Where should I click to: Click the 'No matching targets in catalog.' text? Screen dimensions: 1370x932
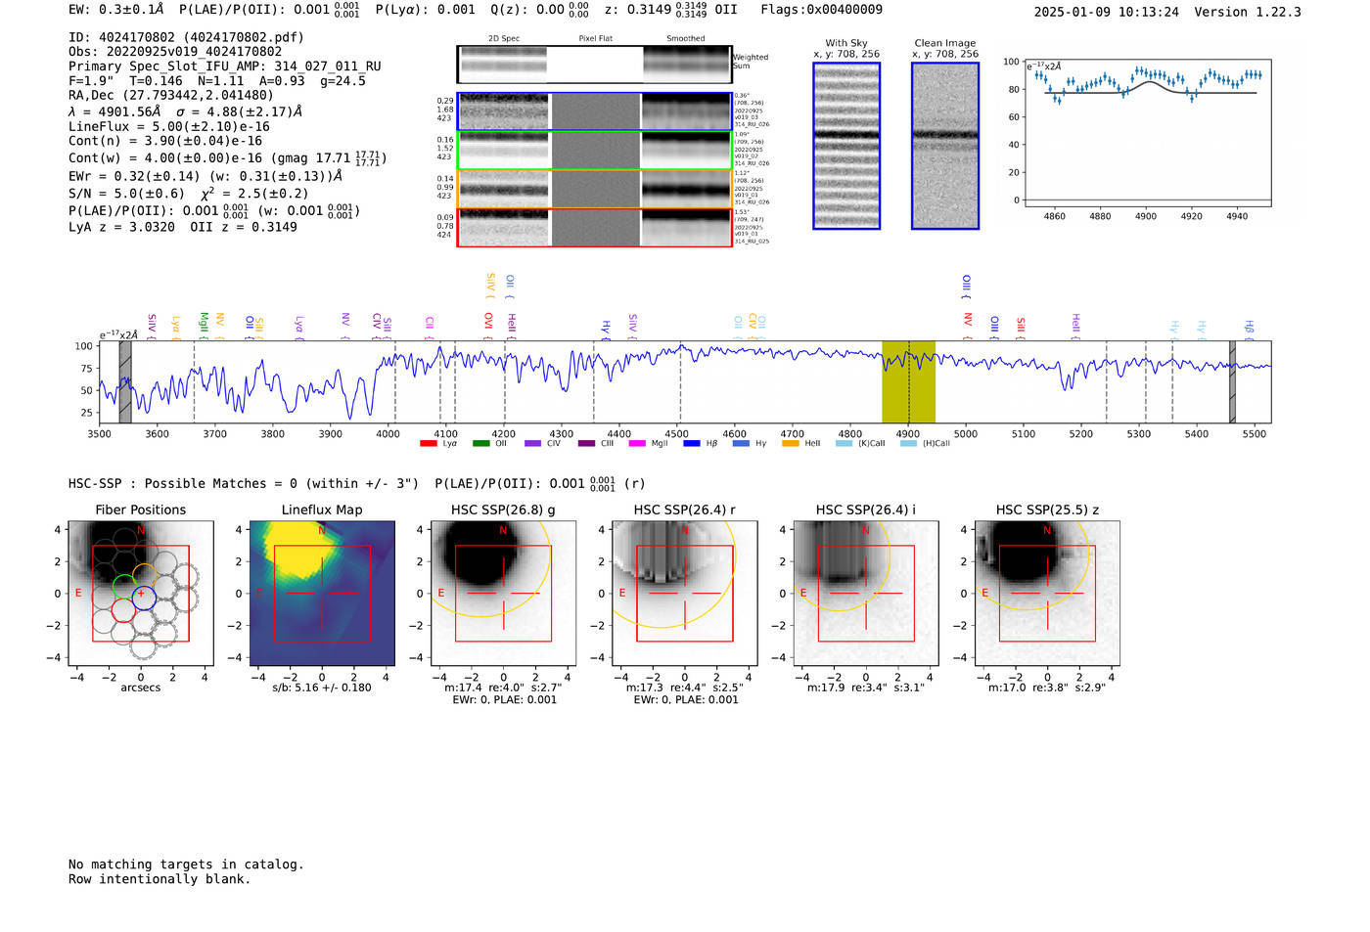click(186, 865)
